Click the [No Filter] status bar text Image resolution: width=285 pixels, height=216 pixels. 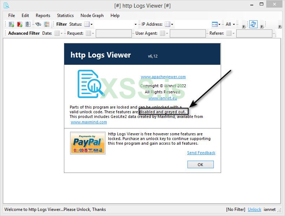click(x=236, y=209)
